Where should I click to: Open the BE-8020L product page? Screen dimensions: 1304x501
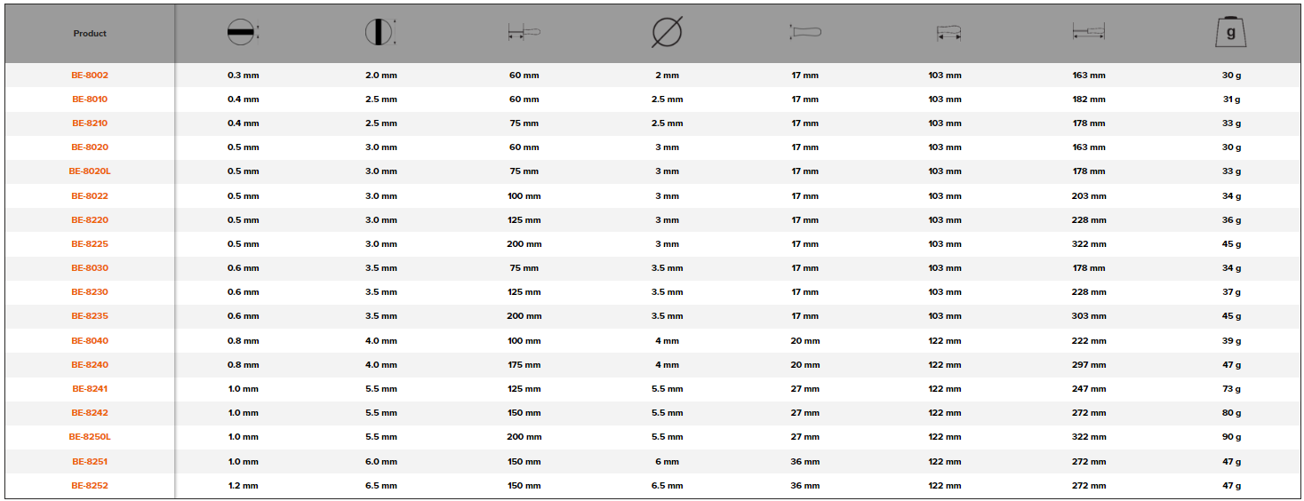point(90,171)
